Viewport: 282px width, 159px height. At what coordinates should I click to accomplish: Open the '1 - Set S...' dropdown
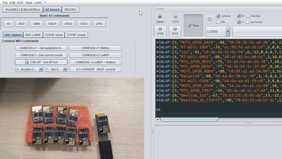pyautogui.click(x=56, y=69)
